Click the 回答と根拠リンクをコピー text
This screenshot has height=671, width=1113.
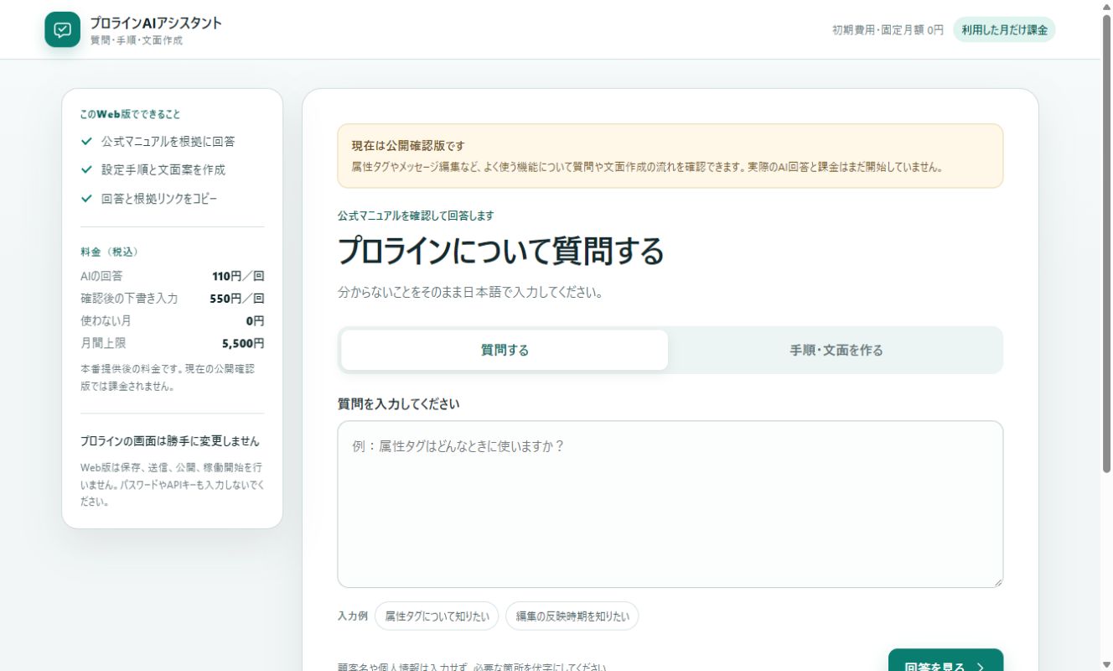[x=159, y=198]
